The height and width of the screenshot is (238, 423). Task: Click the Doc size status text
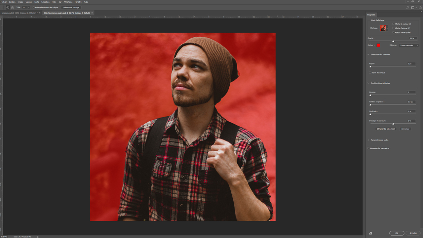point(22,237)
